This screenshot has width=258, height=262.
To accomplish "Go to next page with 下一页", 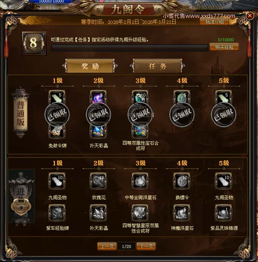I will point(146,246).
